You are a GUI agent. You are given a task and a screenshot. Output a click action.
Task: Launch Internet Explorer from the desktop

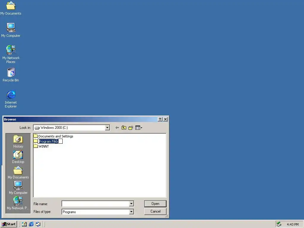(11, 99)
